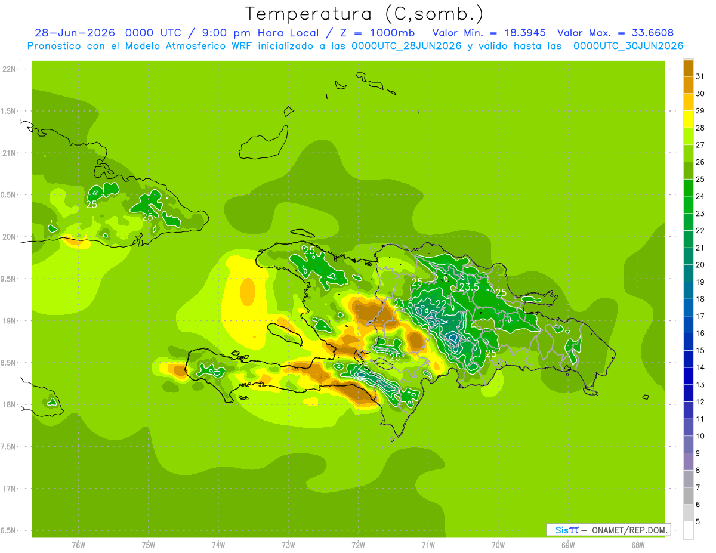The height and width of the screenshot is (553, 716).
Task: Click the '19N' latitude axis label
Action: pos(9,321)
